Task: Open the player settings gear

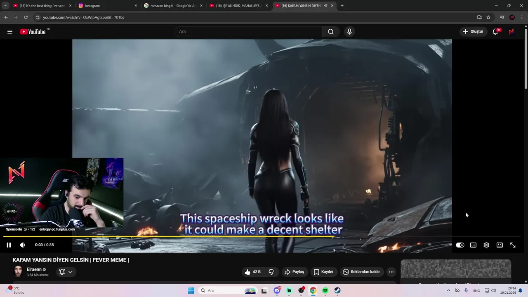Action: coord(486,245)
